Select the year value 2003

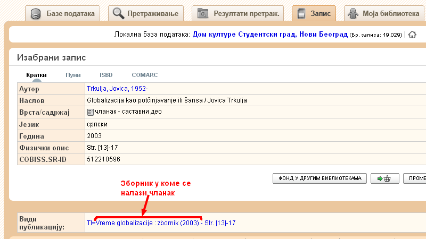[x=94, y=136]
